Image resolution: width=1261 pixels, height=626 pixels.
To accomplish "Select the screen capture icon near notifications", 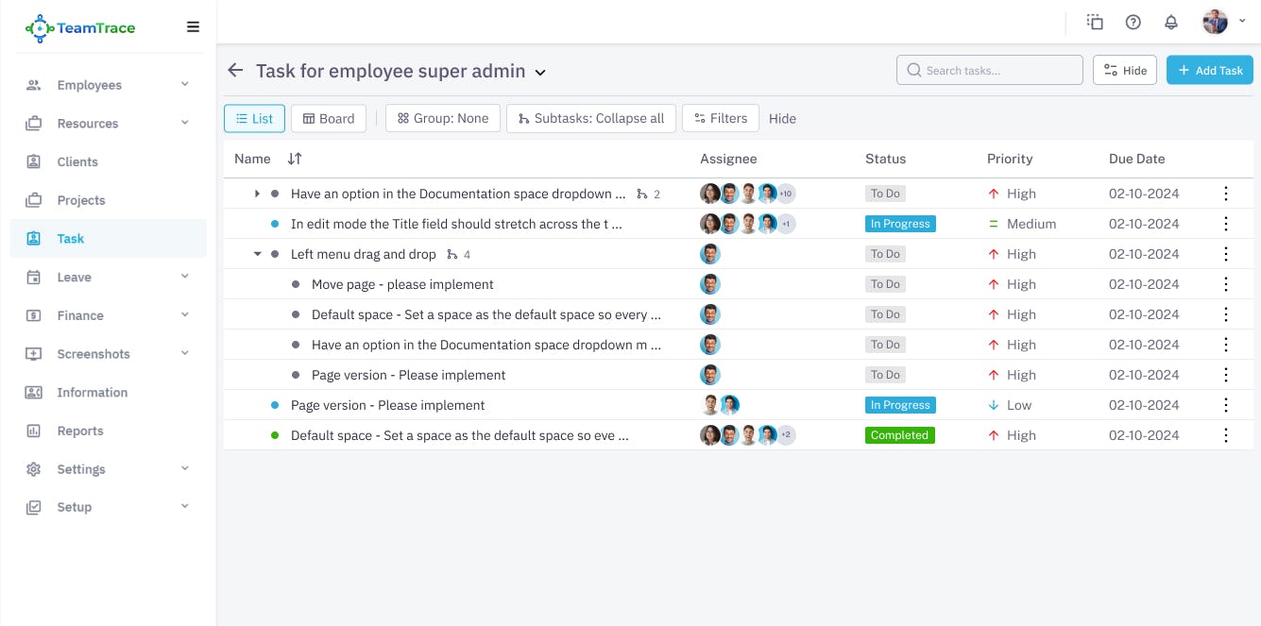I will point(1094,21).
